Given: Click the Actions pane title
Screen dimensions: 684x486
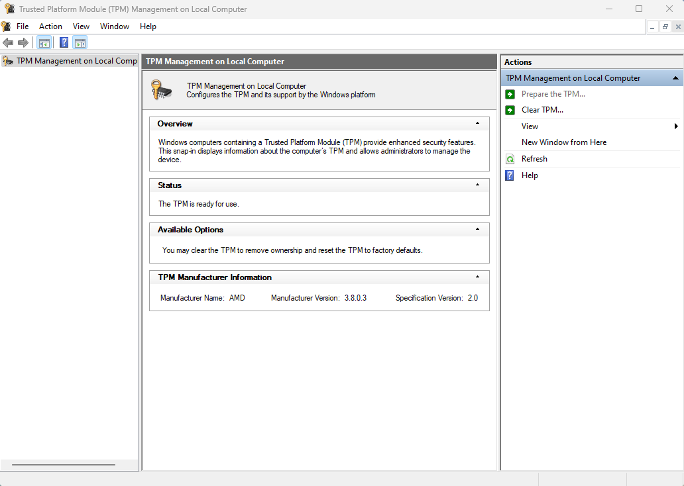Looking at the screenshot, I should point(518,62).
